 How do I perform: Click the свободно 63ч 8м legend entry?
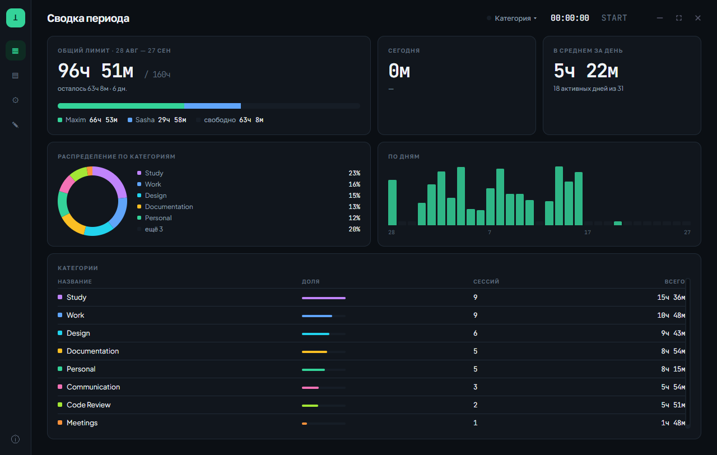230,120
